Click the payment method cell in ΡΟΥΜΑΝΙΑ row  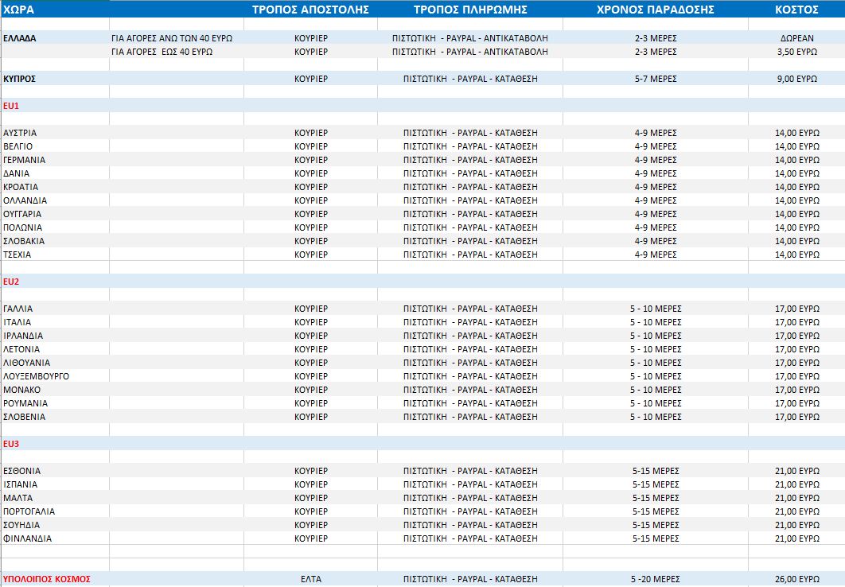click(x=470, y=402)
